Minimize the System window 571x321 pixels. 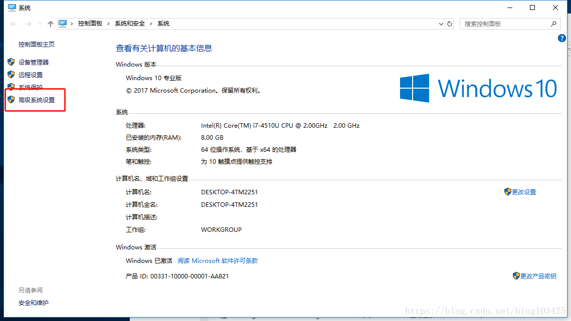tap(510, 8)
